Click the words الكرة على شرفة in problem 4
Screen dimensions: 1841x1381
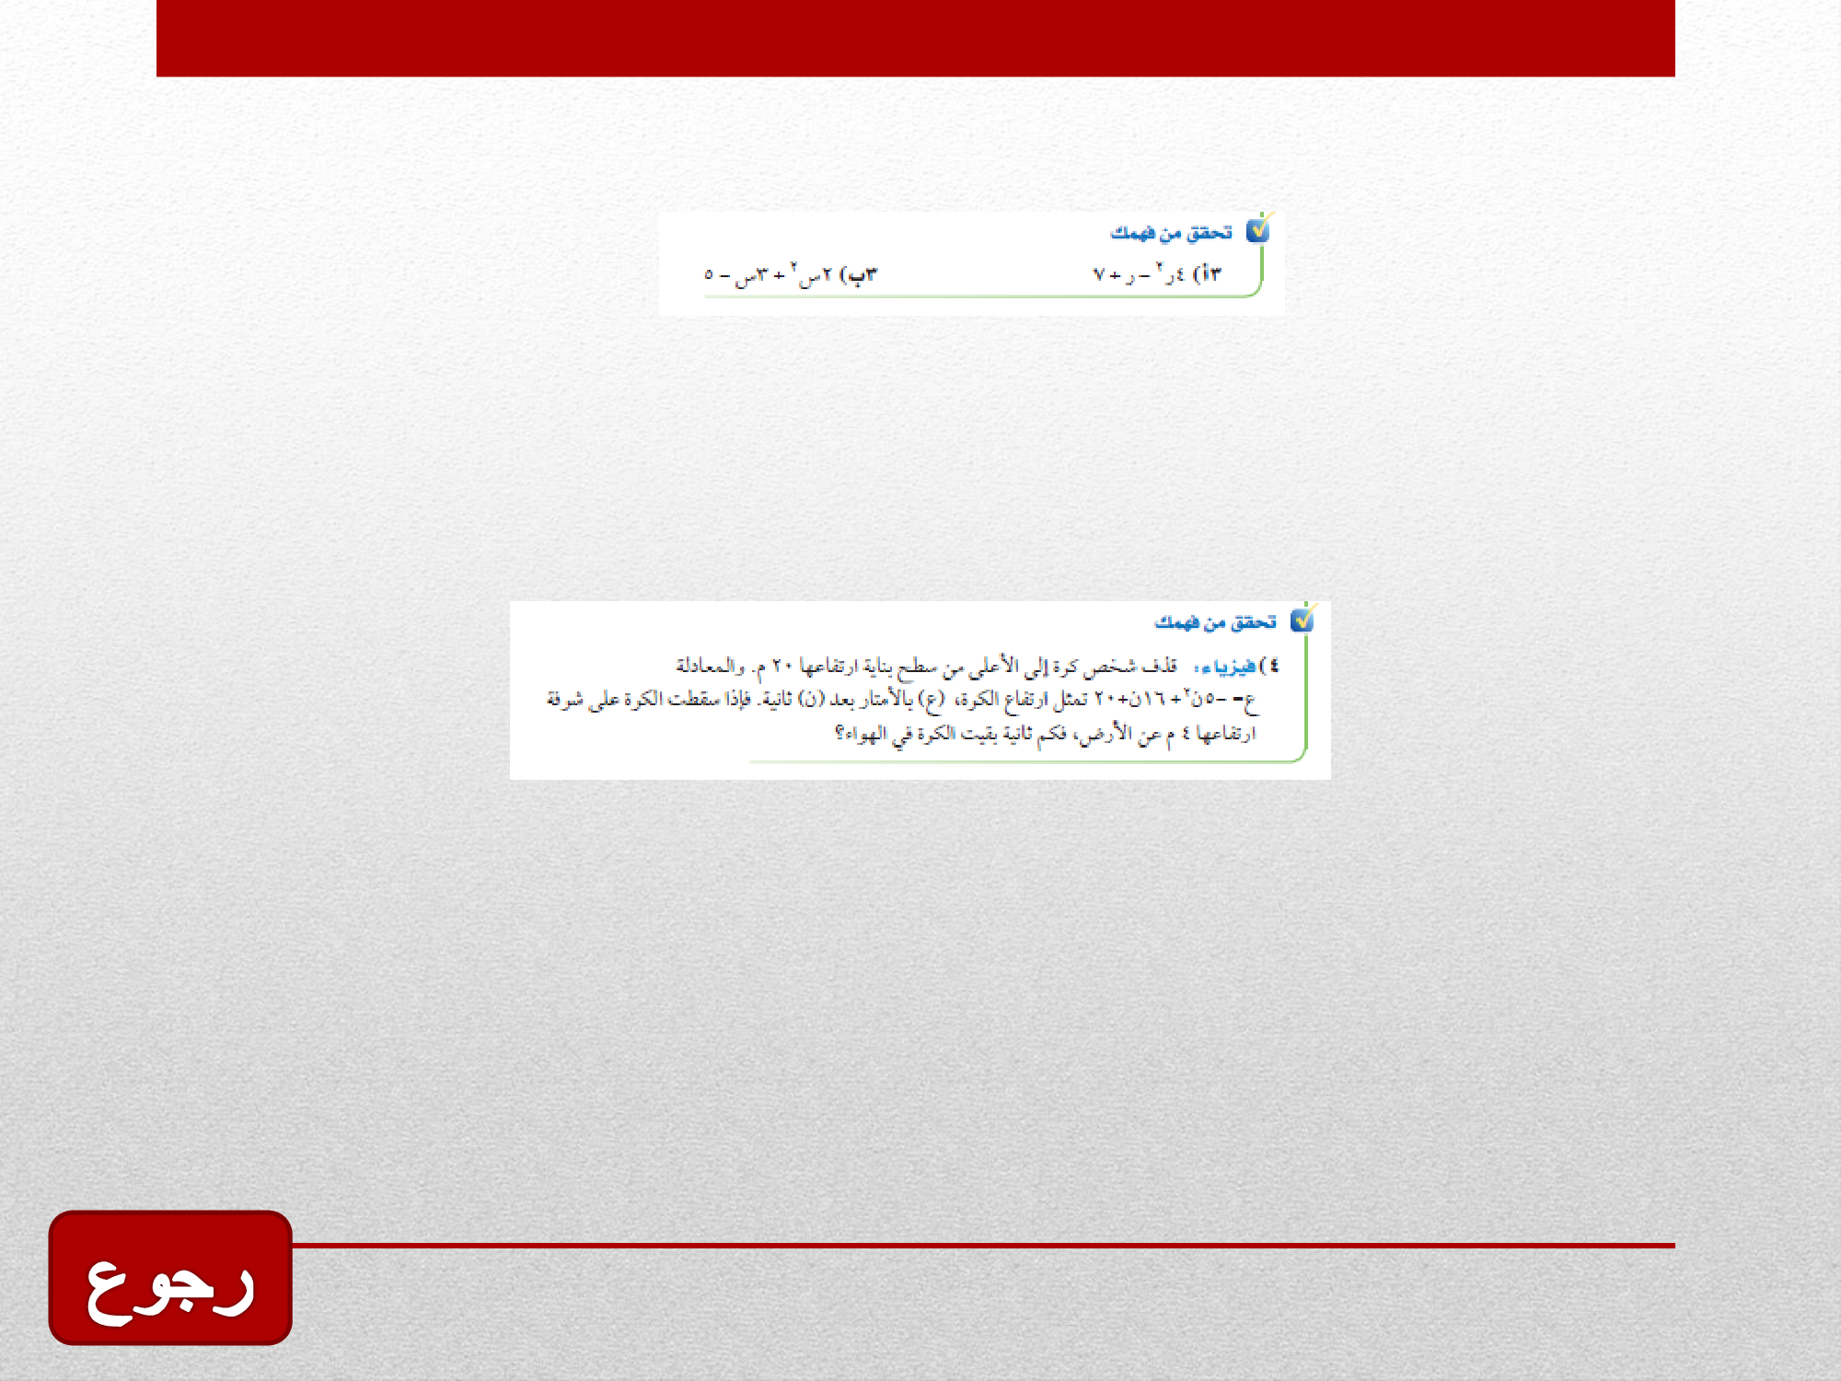(x=605, y=700)
